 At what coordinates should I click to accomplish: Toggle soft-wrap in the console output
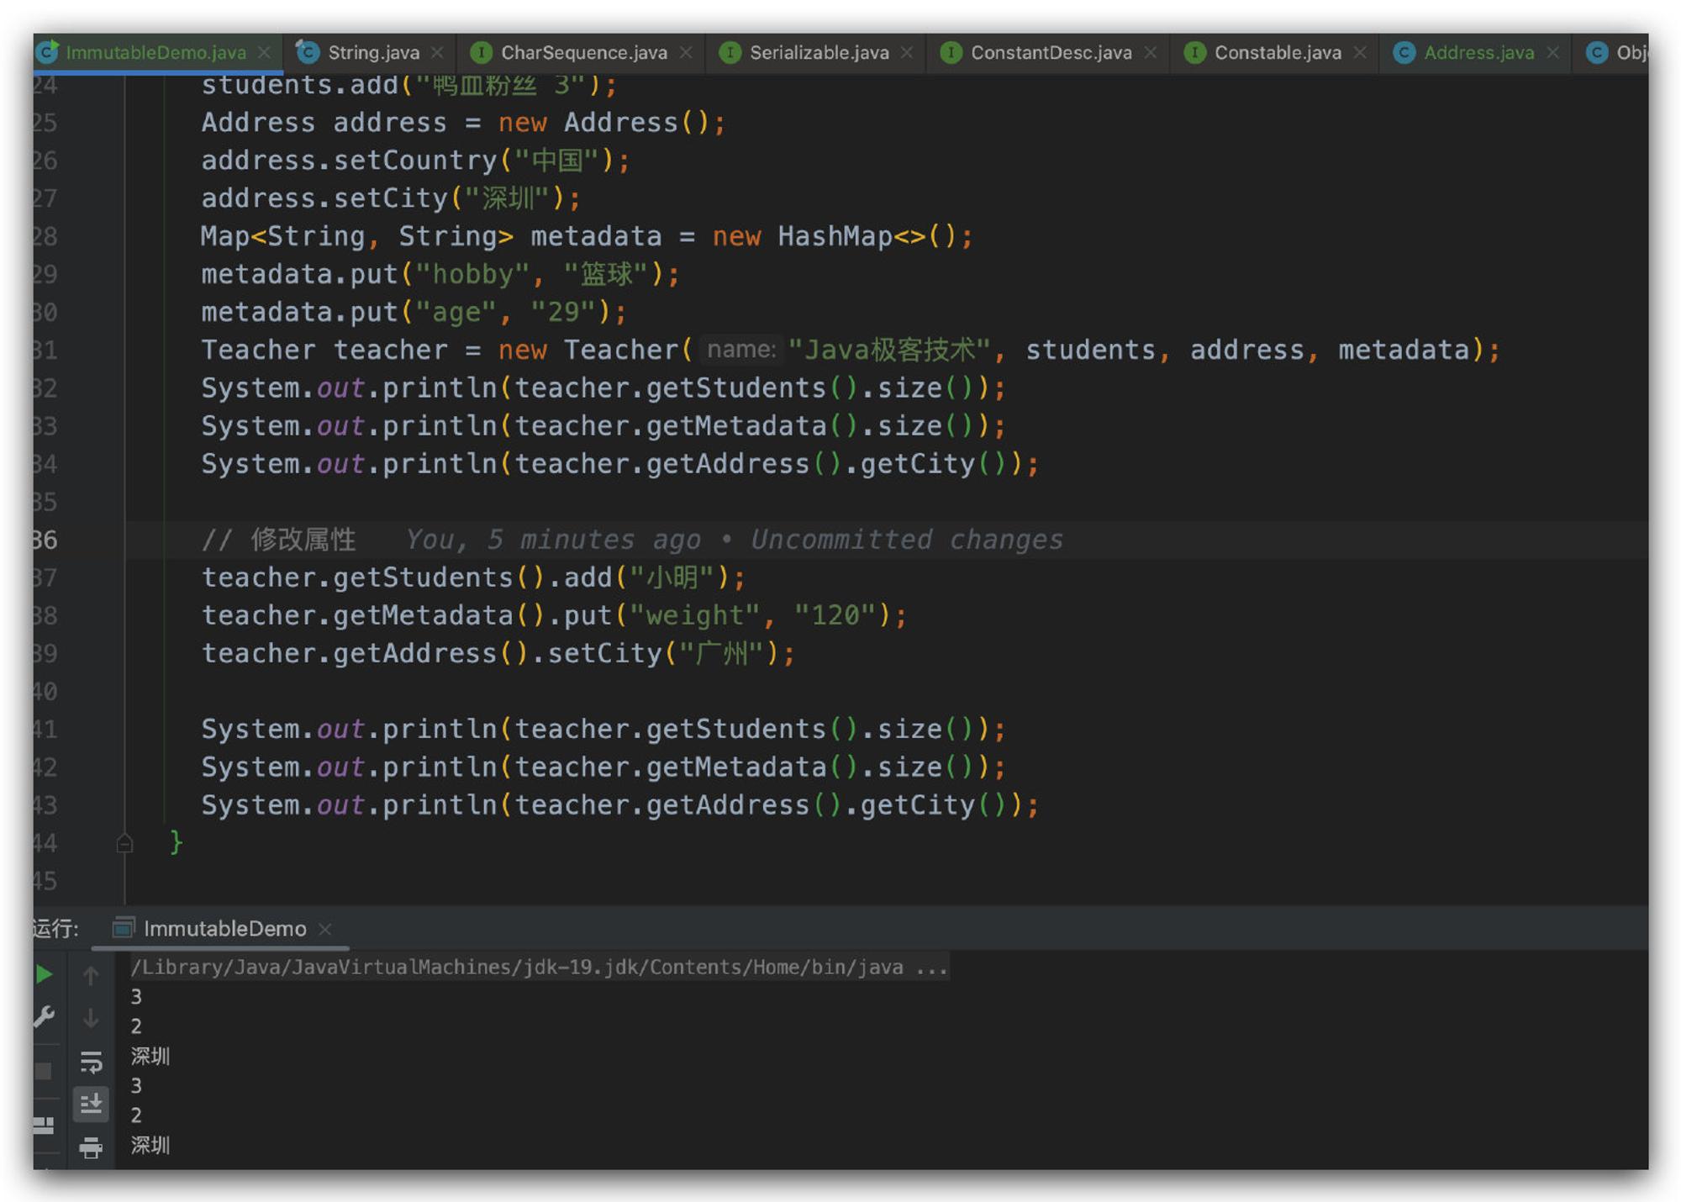[x=91, y=1062]
